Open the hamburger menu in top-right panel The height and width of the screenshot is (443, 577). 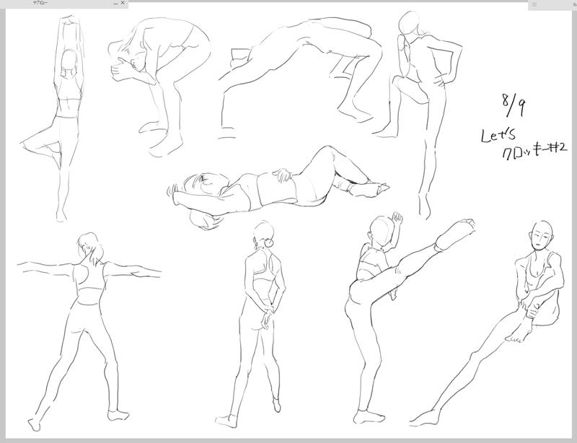534,4
